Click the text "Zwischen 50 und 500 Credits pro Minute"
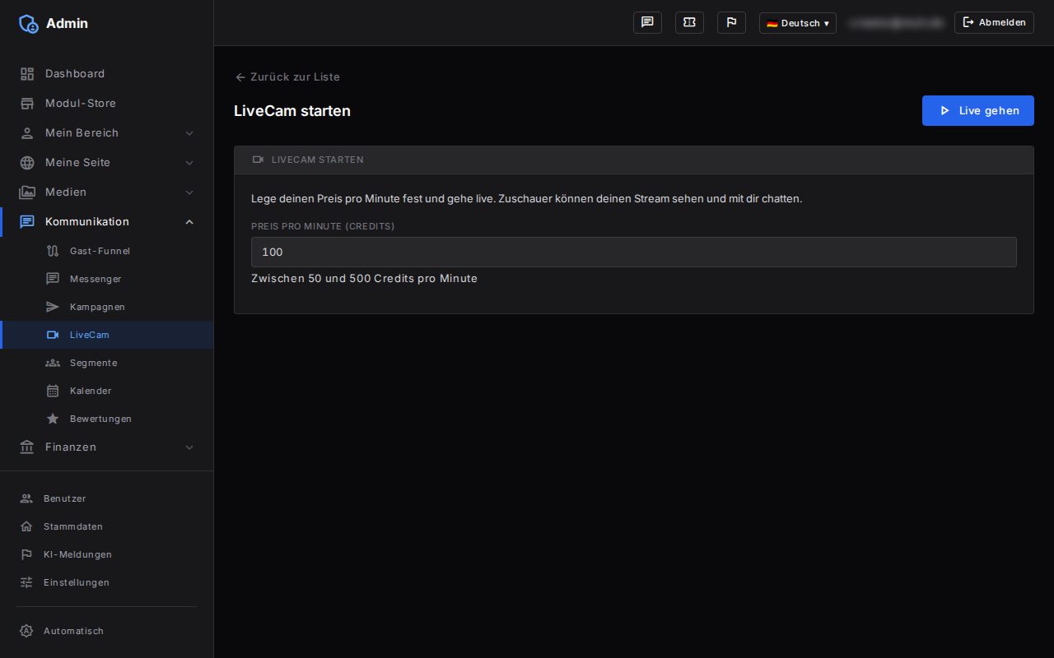The width and height of the screenshot is (1054, 658). pos(364,278)
